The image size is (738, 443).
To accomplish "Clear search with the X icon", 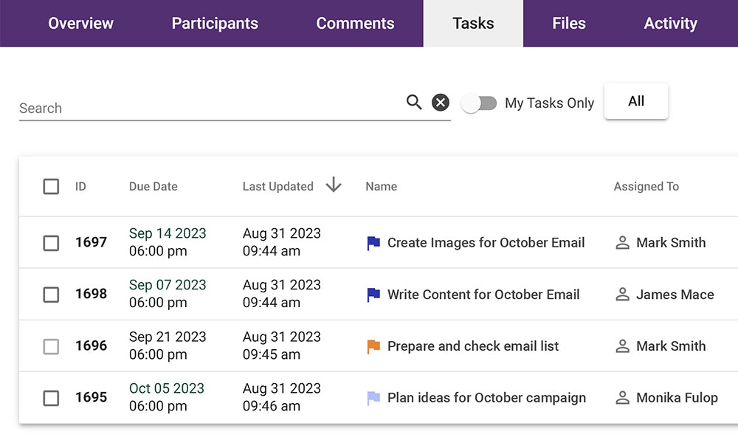I will [441, 102].
